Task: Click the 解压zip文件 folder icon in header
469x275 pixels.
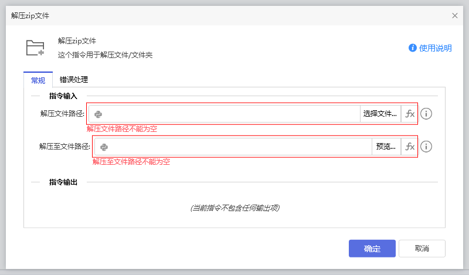Action: click(35, 48)
